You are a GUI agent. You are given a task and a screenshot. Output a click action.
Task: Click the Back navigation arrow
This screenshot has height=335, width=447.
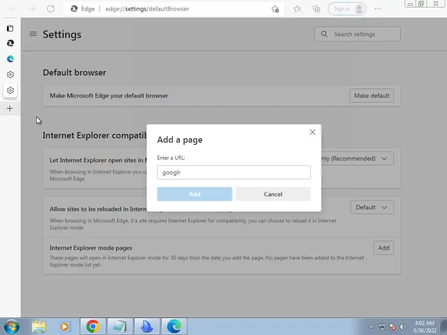pos(12,9)
